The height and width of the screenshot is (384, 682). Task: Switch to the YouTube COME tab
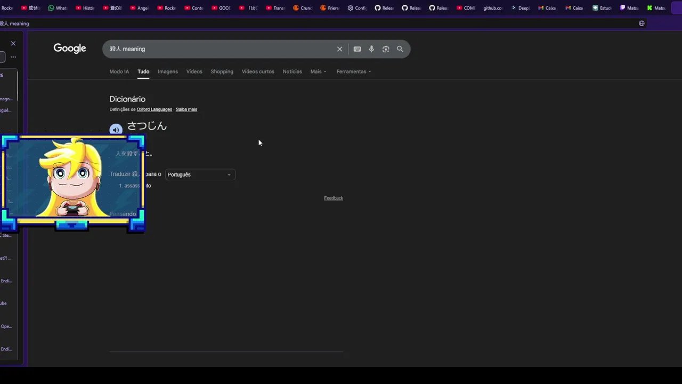coord(466,8)
